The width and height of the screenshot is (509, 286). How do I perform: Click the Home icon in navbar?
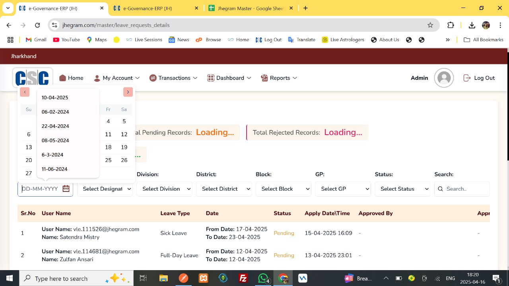62,78
